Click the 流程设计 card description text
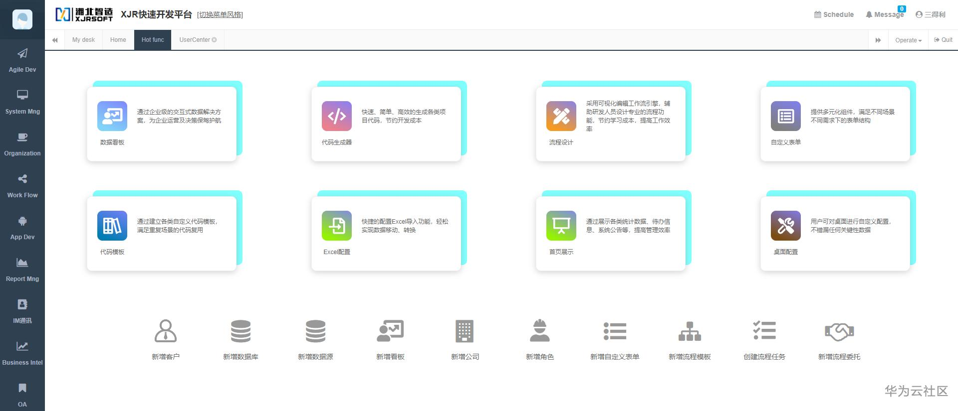 point(628,116)
